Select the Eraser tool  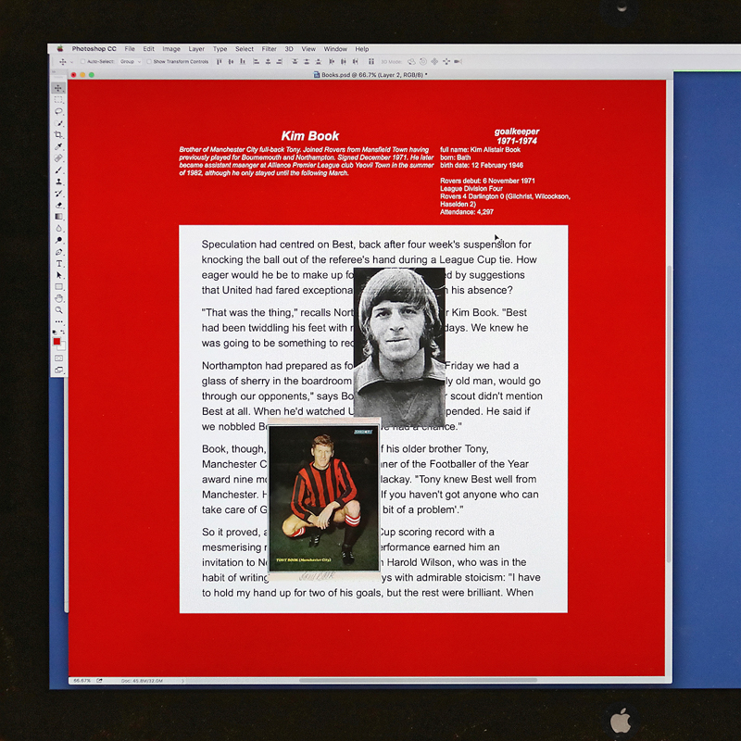coord(58,205)
